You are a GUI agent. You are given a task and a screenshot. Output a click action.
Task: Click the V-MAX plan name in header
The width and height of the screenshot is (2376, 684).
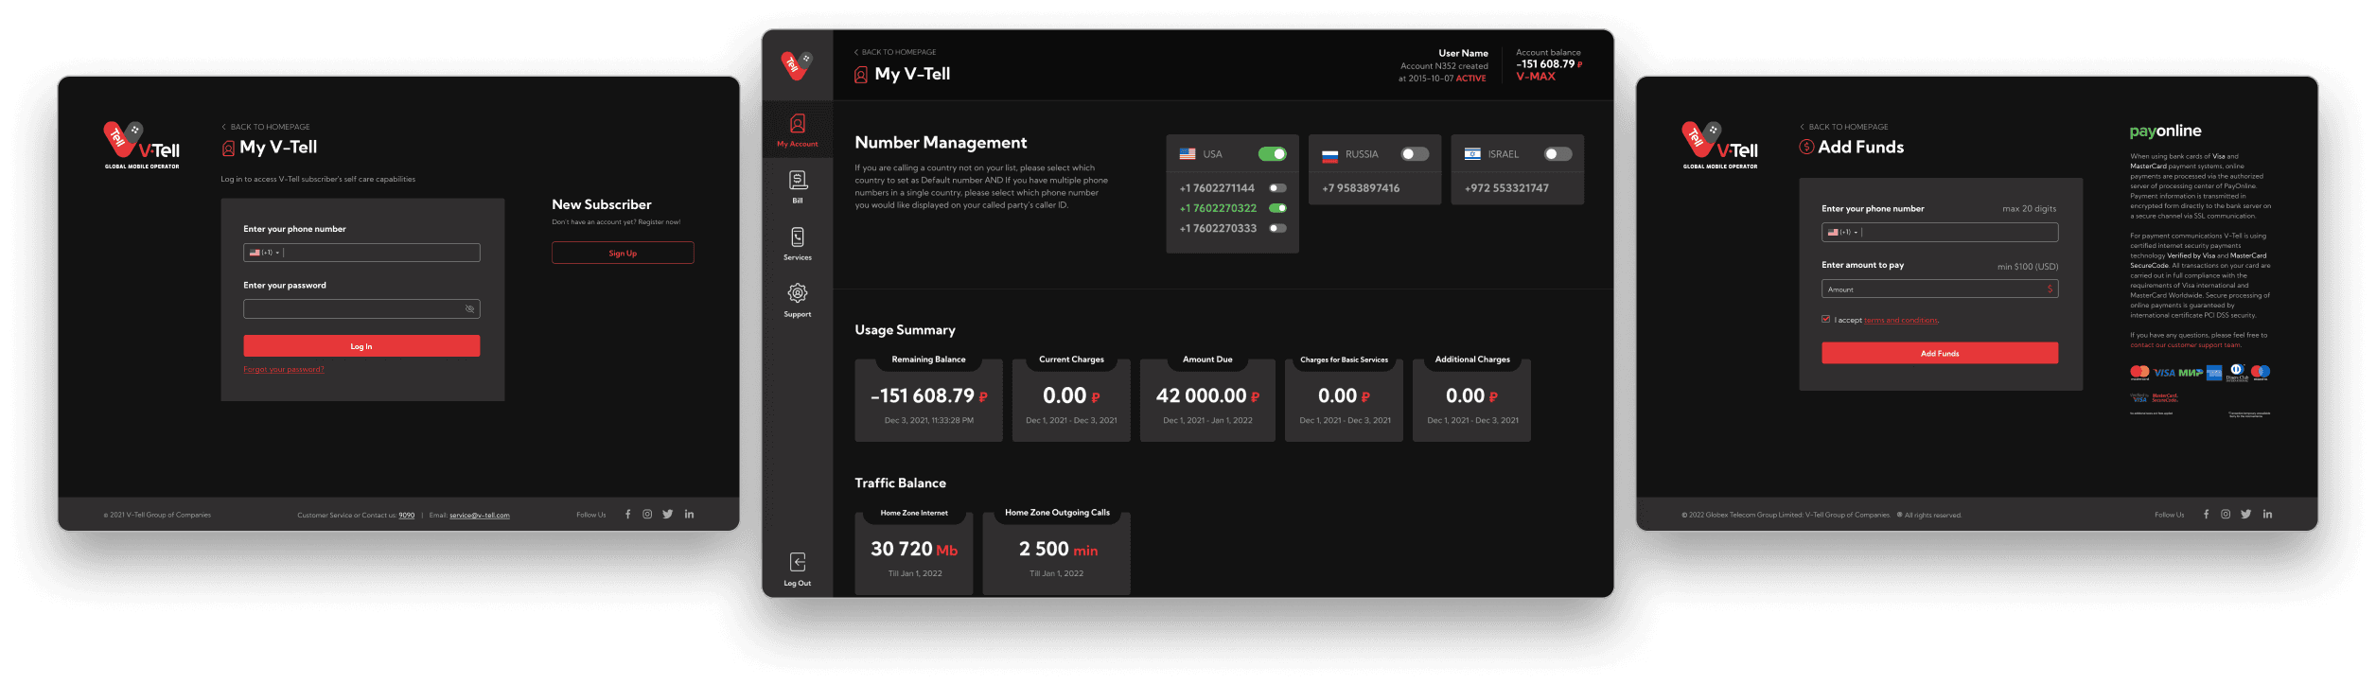1535,77
